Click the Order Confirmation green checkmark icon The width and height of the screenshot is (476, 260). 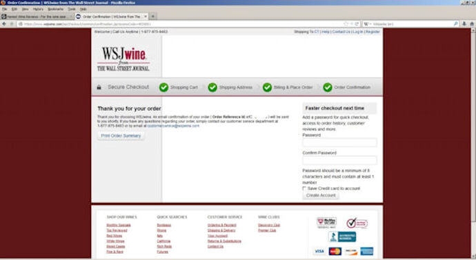(x=328, y=87)
